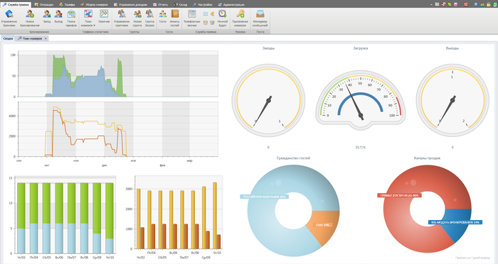Select the Сводка document tab
The width and height of the screenshot is (498, 264).
pos(8,38)
